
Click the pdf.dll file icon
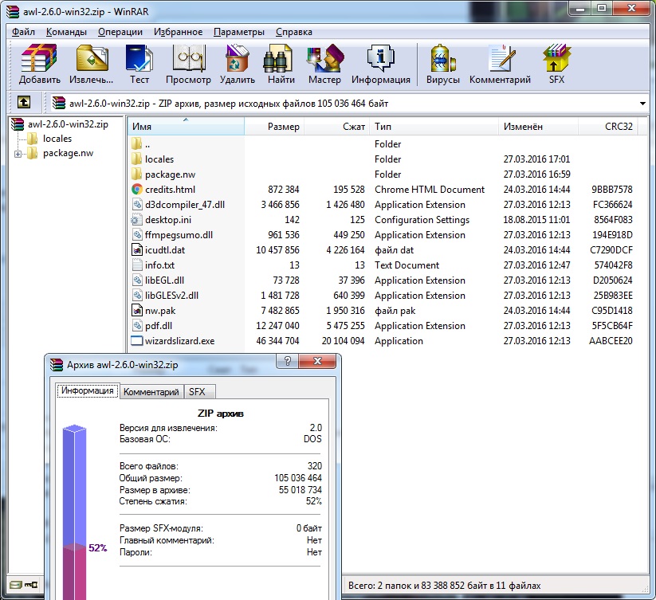[136, 325]
